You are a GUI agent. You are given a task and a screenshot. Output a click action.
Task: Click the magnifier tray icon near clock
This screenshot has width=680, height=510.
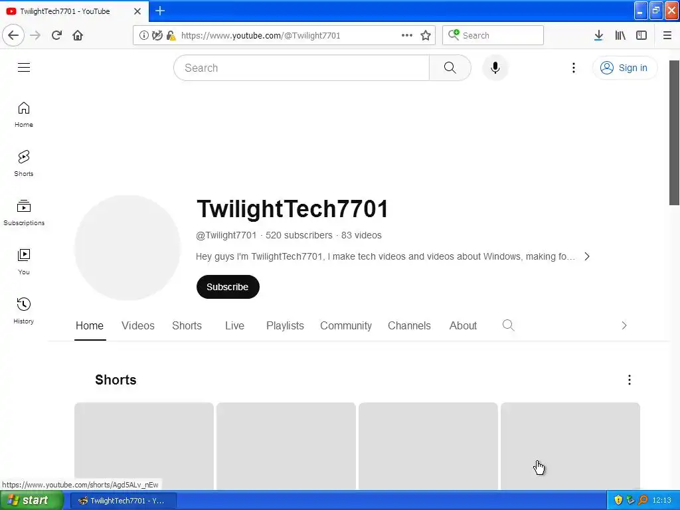[x=643, y=500]
